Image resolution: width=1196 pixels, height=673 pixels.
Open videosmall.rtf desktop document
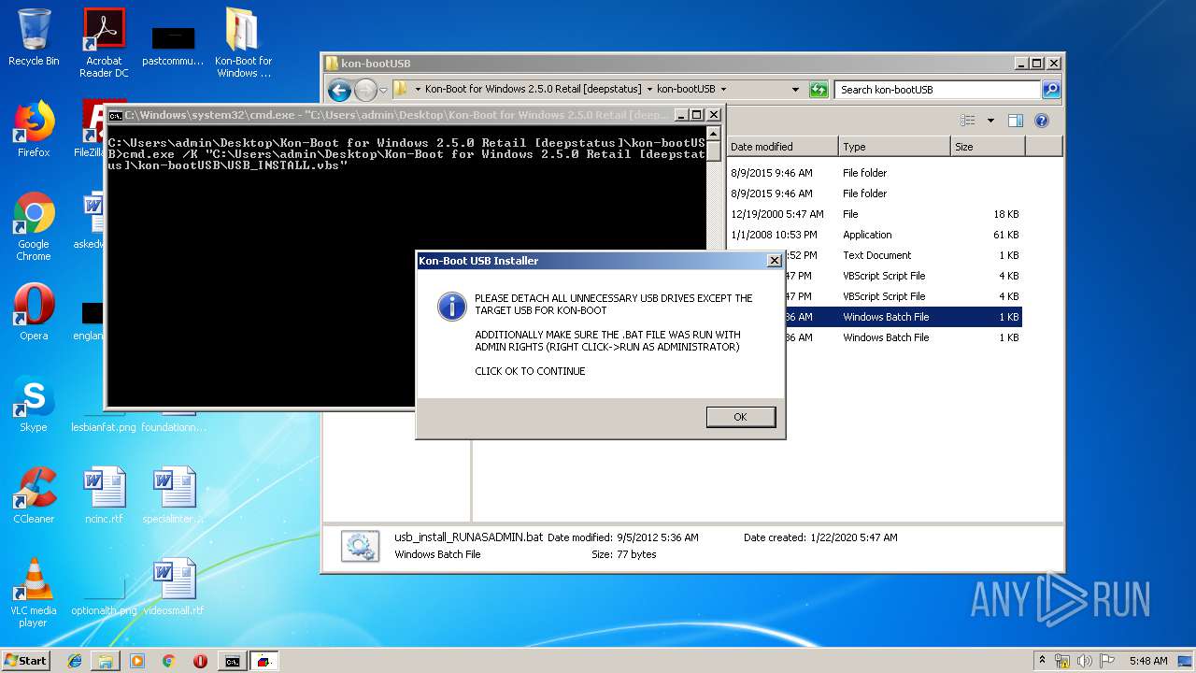pyautogui.click(x=174, y=587)
